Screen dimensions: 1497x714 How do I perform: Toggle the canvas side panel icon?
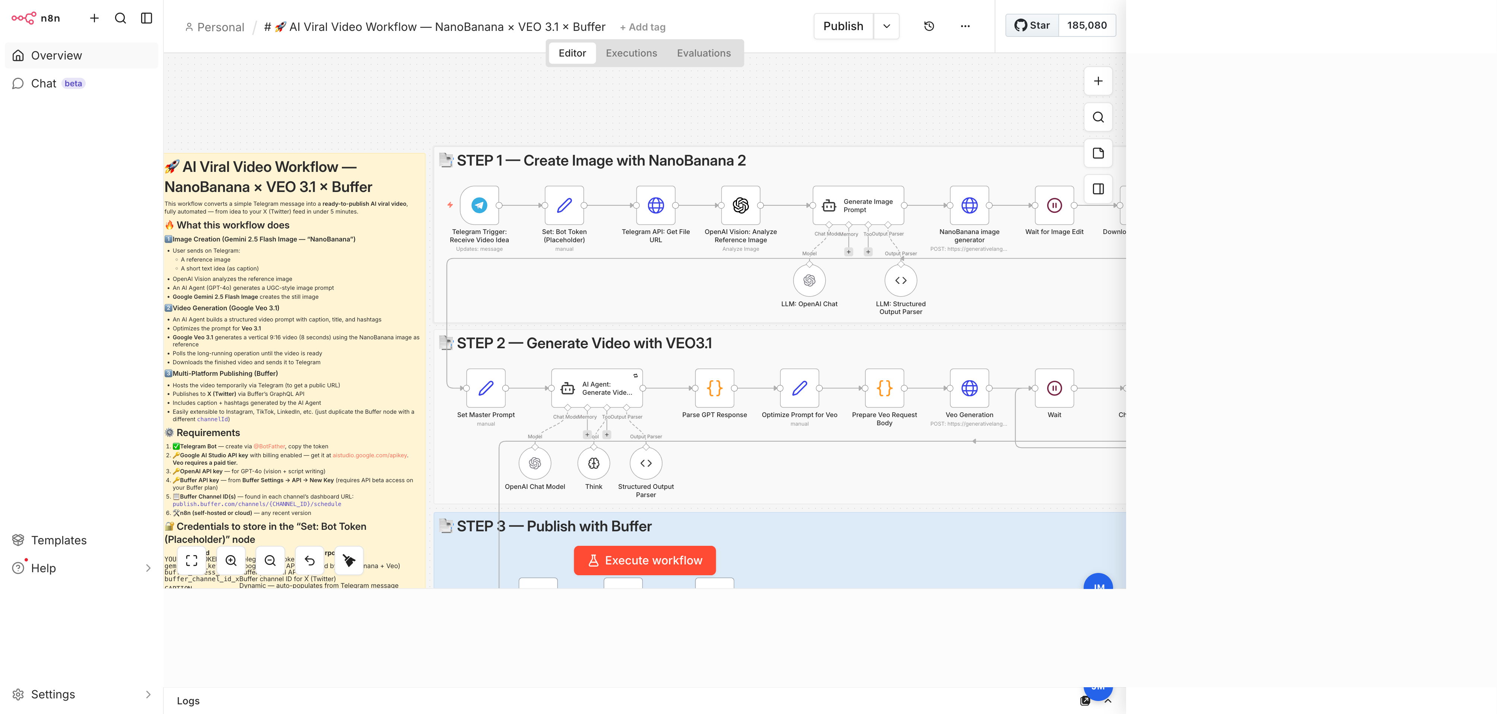point(1098,189)
